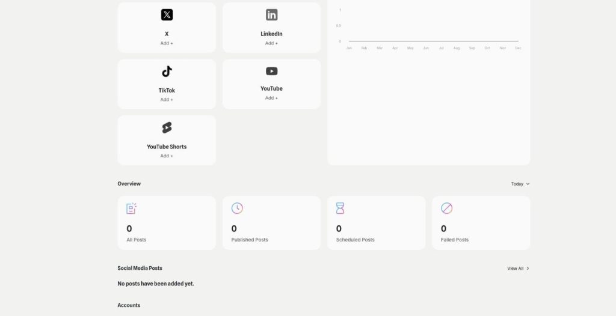Add an X account via Add +
616x316 pixels.
pyautogui.click(x=167, y=43)
